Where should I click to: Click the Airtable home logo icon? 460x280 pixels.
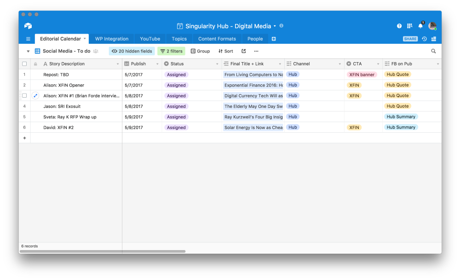click(x=28, y=26)
